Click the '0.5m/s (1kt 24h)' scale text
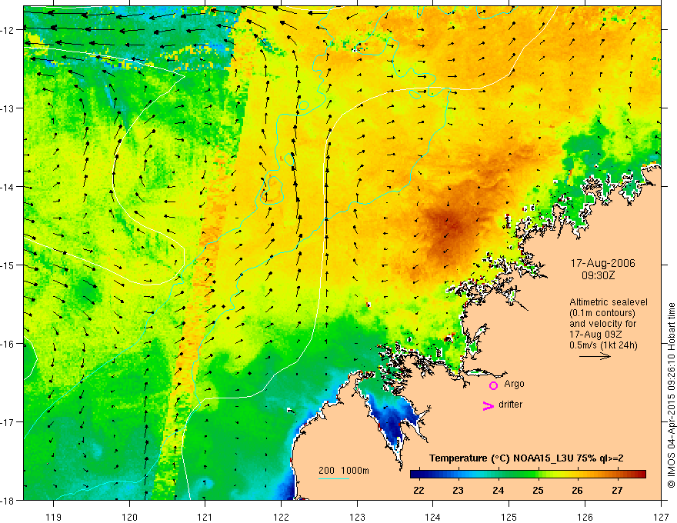 click(603, 345)
